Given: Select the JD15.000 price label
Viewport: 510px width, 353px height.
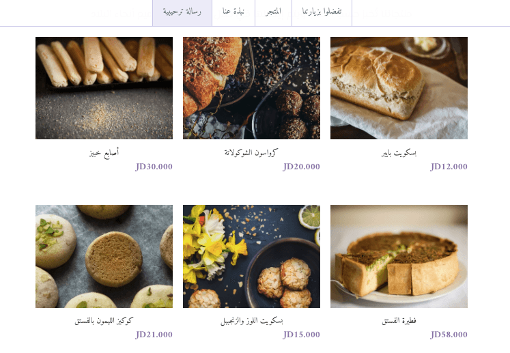Looking at the screenshot, I should pos(302,335).
